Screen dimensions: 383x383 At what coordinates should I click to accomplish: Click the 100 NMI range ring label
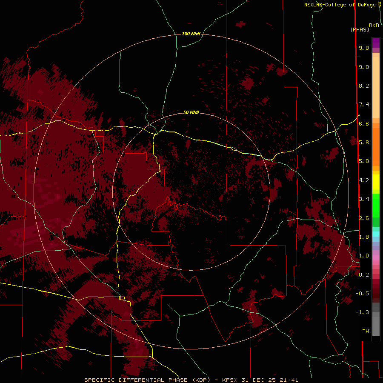191,34
